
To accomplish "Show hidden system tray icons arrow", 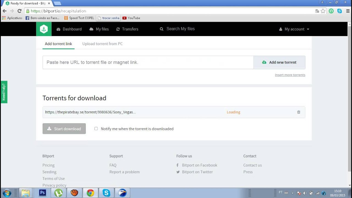I will 292,193.
